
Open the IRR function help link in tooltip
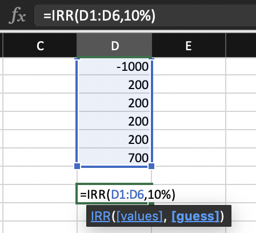101,216
